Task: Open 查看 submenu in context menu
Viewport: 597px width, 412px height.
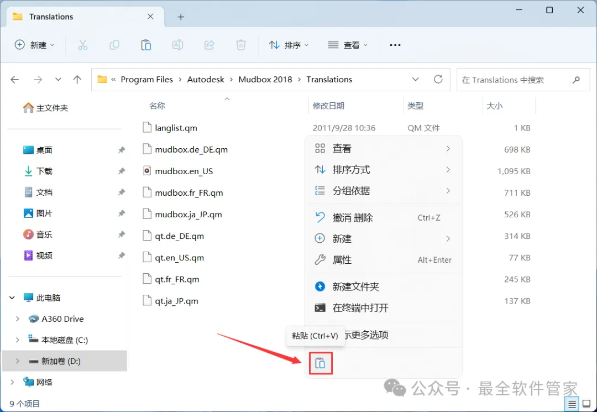Action: pos(384,149)
